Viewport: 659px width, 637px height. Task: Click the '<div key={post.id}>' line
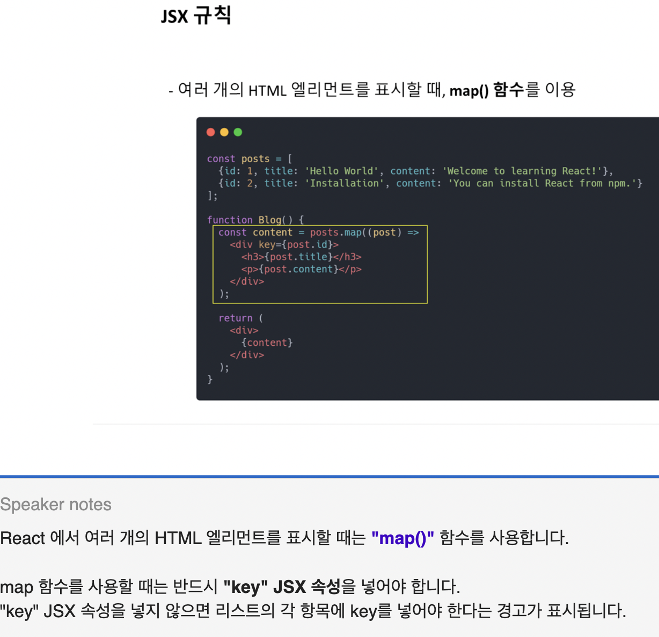[284, 245]
